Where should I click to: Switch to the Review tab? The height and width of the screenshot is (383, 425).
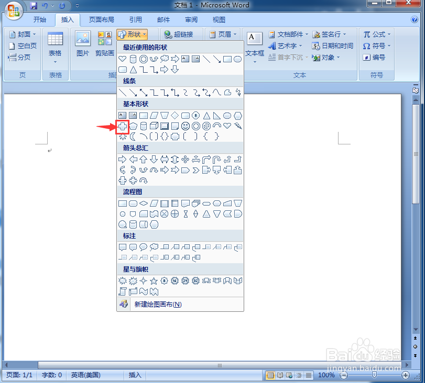pos(191,19)
